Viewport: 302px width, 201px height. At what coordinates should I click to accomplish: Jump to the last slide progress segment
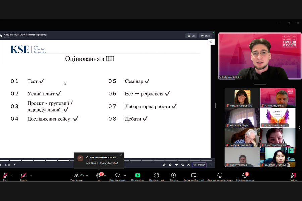click(x=207, y=160)
